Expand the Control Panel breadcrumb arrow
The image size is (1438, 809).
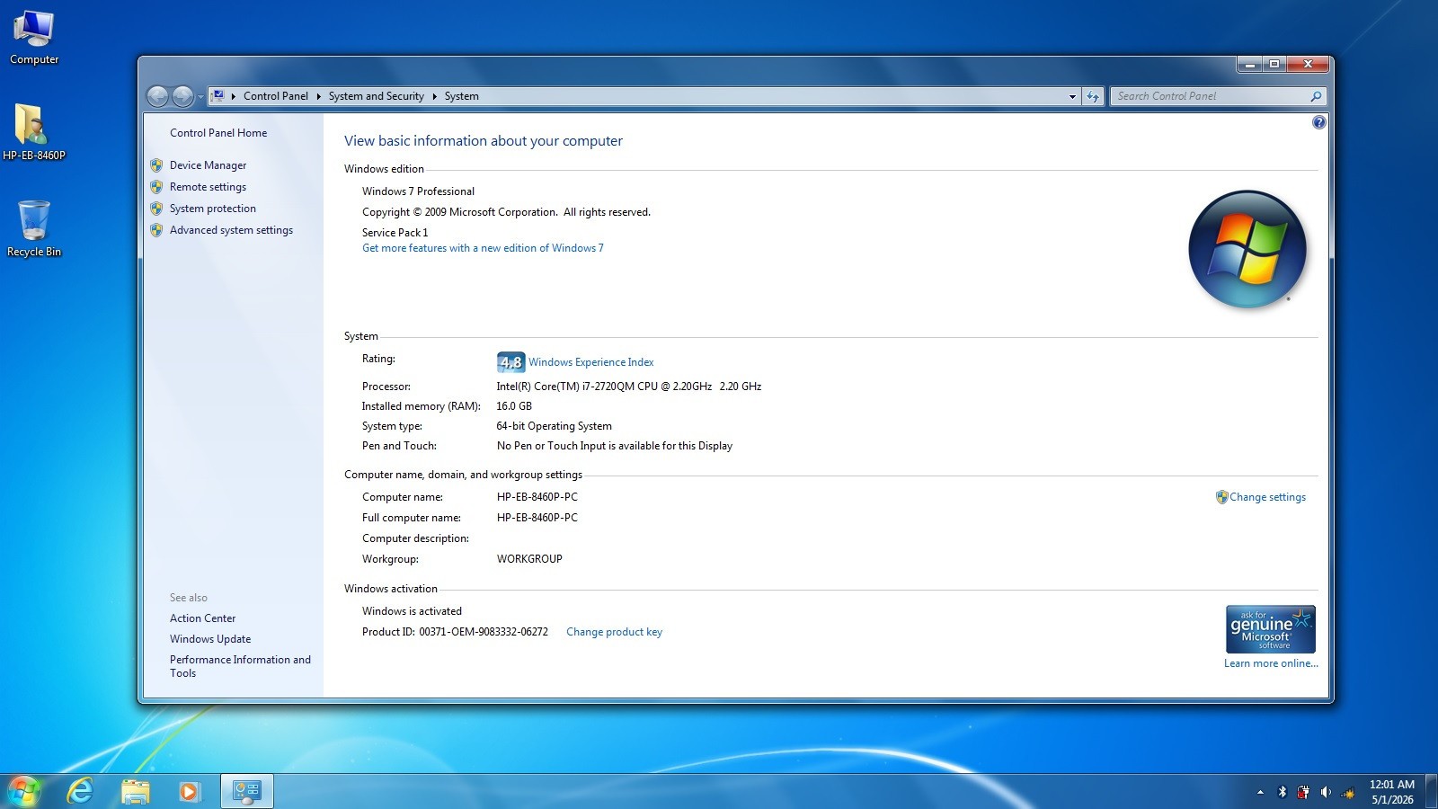318,96
